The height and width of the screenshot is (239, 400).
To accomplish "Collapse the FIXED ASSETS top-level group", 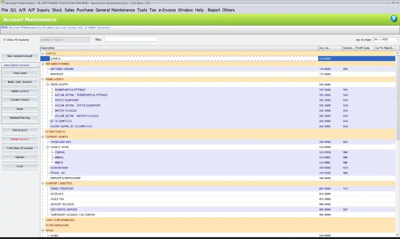I will 43,80.
